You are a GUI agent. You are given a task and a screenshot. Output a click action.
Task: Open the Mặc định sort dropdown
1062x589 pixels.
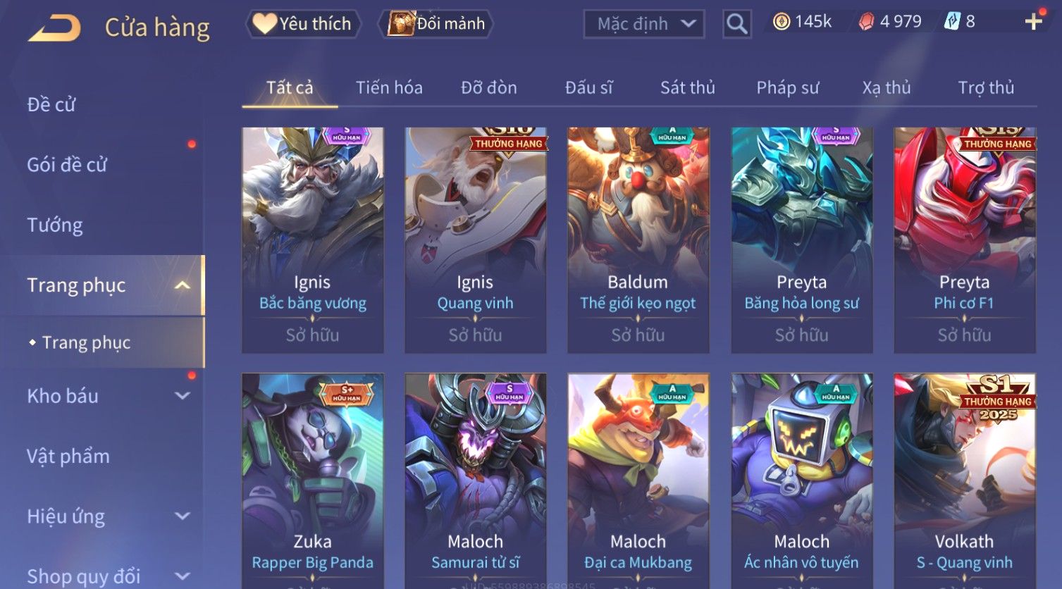tap(644, 24)
